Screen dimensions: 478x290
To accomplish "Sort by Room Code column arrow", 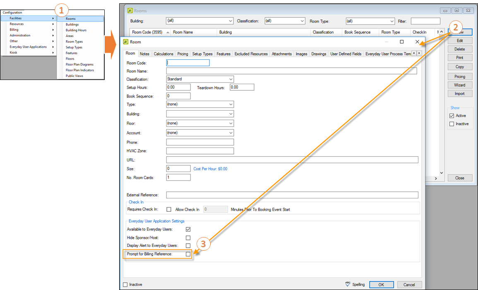I will 168,32.
